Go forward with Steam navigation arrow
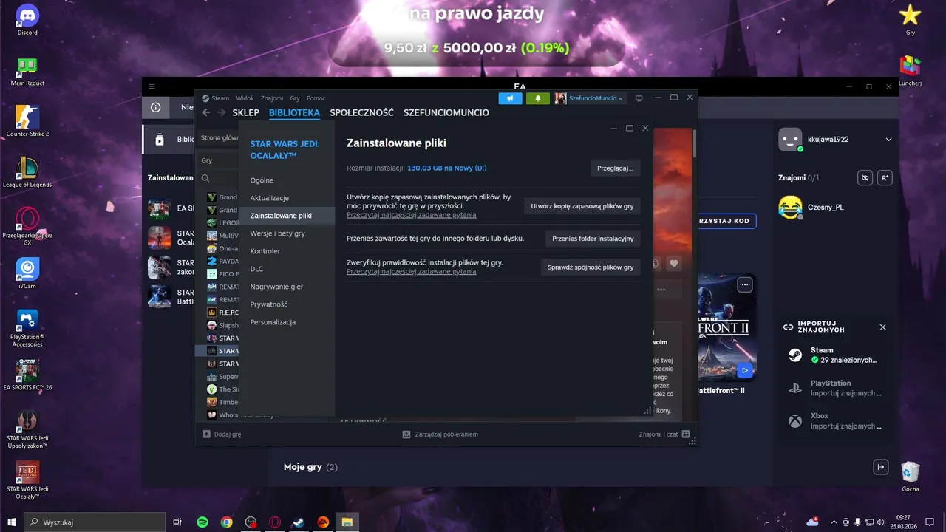This screenshot has width=946, height=532. pyautogui.click(x=221, y=113)
